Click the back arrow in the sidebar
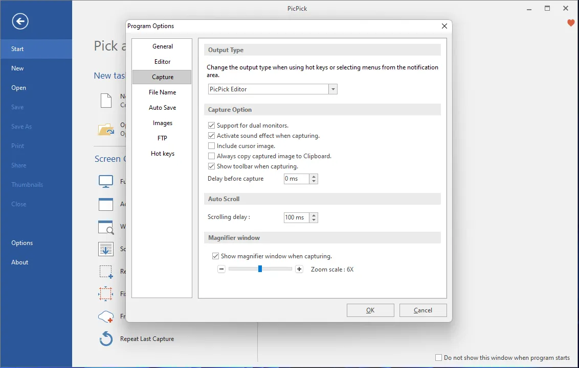 click(x=19, y=21)
